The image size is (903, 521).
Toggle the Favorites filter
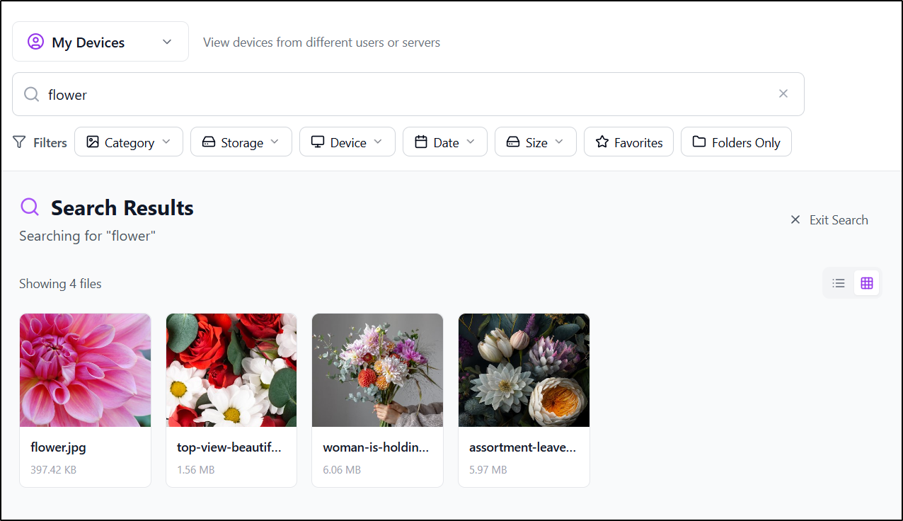628,142
